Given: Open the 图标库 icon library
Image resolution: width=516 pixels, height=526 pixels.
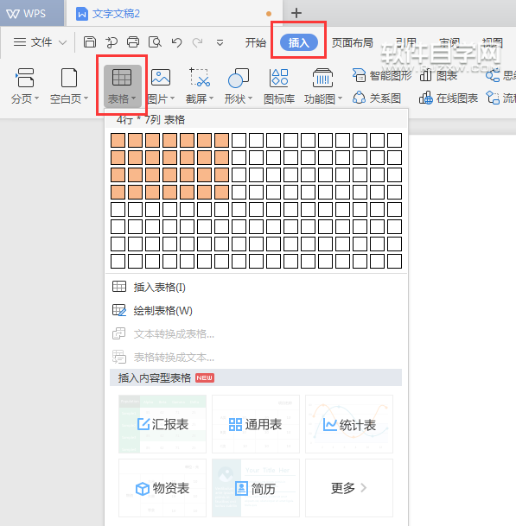Looking at the screenshot, I should [279, 86].
